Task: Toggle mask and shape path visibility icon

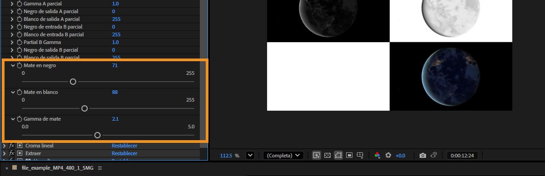Action: (x=338, y=155)
